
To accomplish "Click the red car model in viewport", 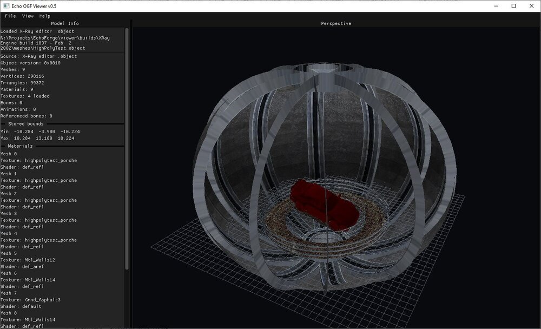I will [324, 205].
